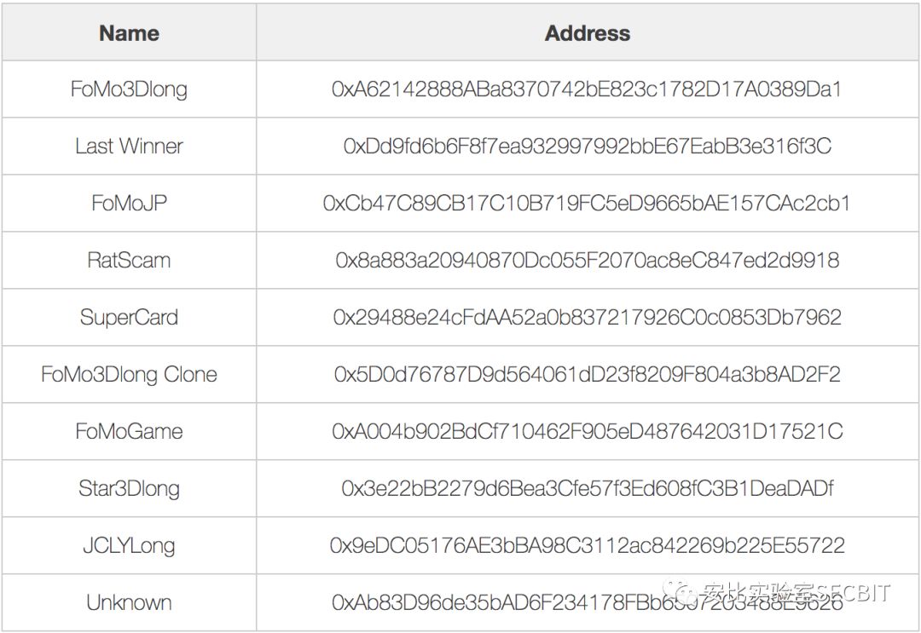
Task: Select the SuperCard address starting 0x29488e
Action: (588, 318)
